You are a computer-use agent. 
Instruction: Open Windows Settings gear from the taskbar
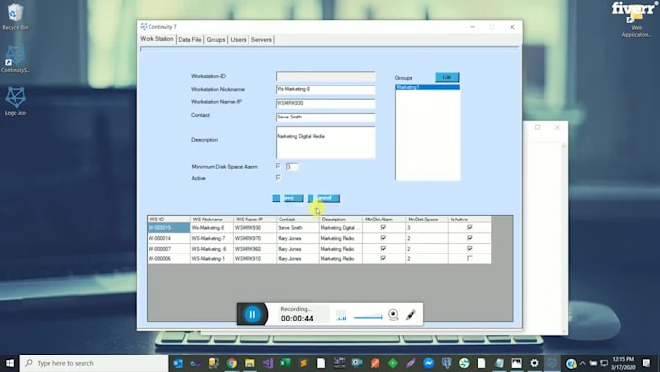534,363
